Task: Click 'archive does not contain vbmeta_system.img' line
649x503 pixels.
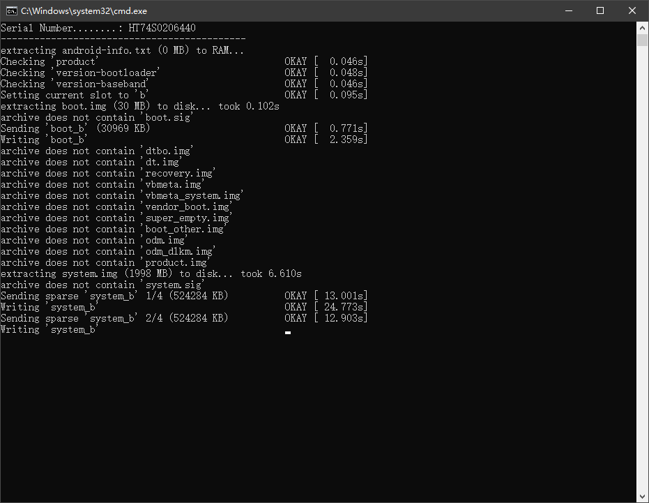Action: pos(121,195)
